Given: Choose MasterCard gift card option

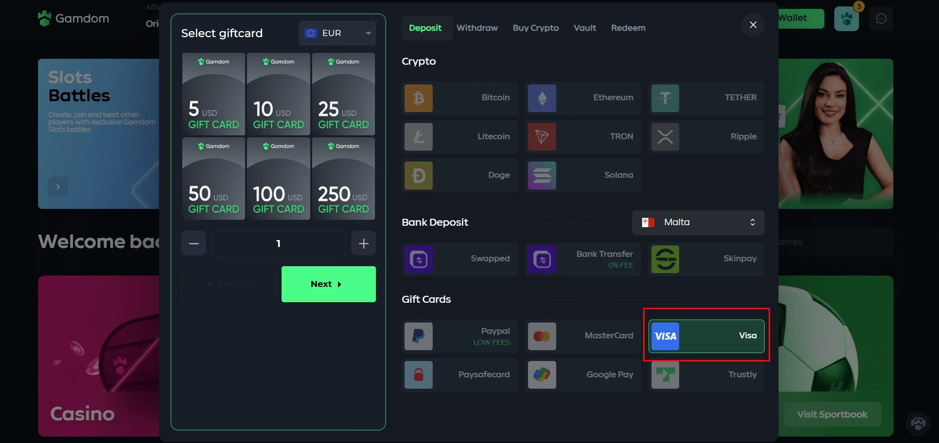Looking at the screenshot, I should pyautogui.click(x=583, y=336).
